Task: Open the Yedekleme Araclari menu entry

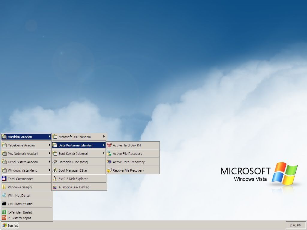Action: [27, 145]
